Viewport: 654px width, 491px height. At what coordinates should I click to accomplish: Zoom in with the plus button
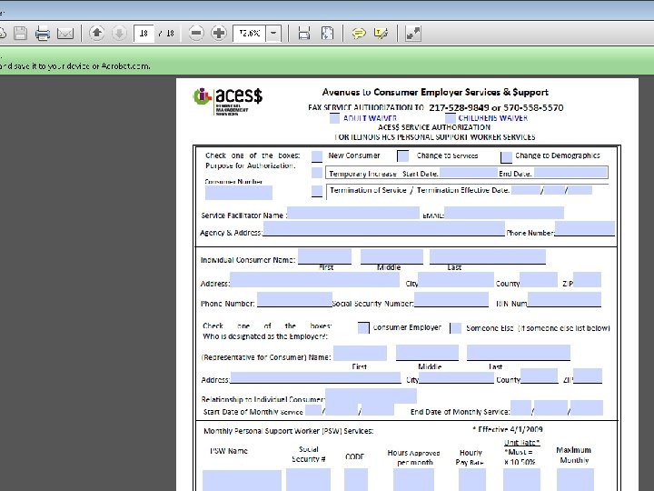pos(219,33)
